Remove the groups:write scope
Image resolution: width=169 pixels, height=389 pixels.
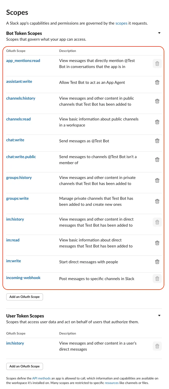[x=157, y=201]
